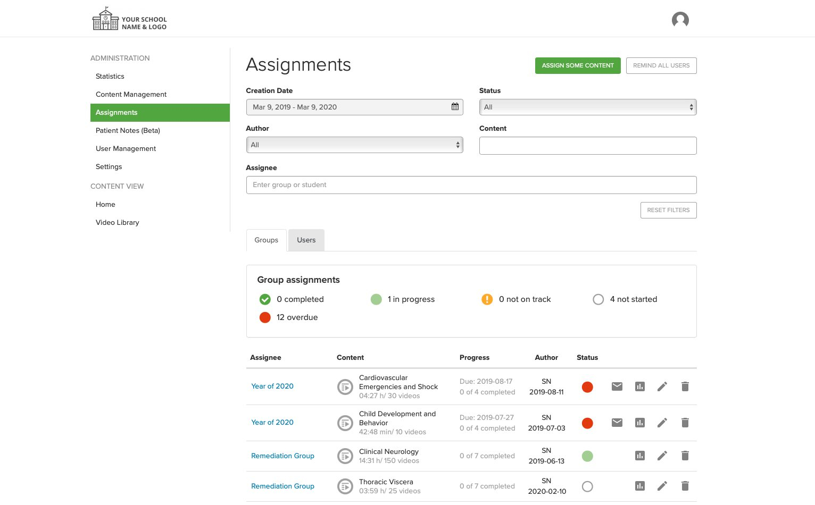
Task: Switch to the Groups tab
Action: pos(267,240)
